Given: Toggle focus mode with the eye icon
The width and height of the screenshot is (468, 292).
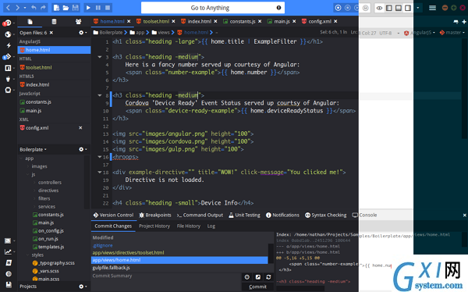Looking at the screenshot, I should (x=379, y=8).
